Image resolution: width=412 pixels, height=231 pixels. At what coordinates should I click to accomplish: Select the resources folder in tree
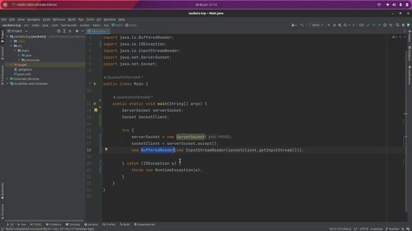tap(32, 60)
